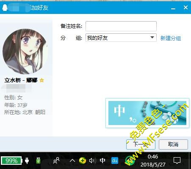The width and height of the screenshot is (191, 169).
Task: Close the add friend dialog
Action: click(185, 8)
